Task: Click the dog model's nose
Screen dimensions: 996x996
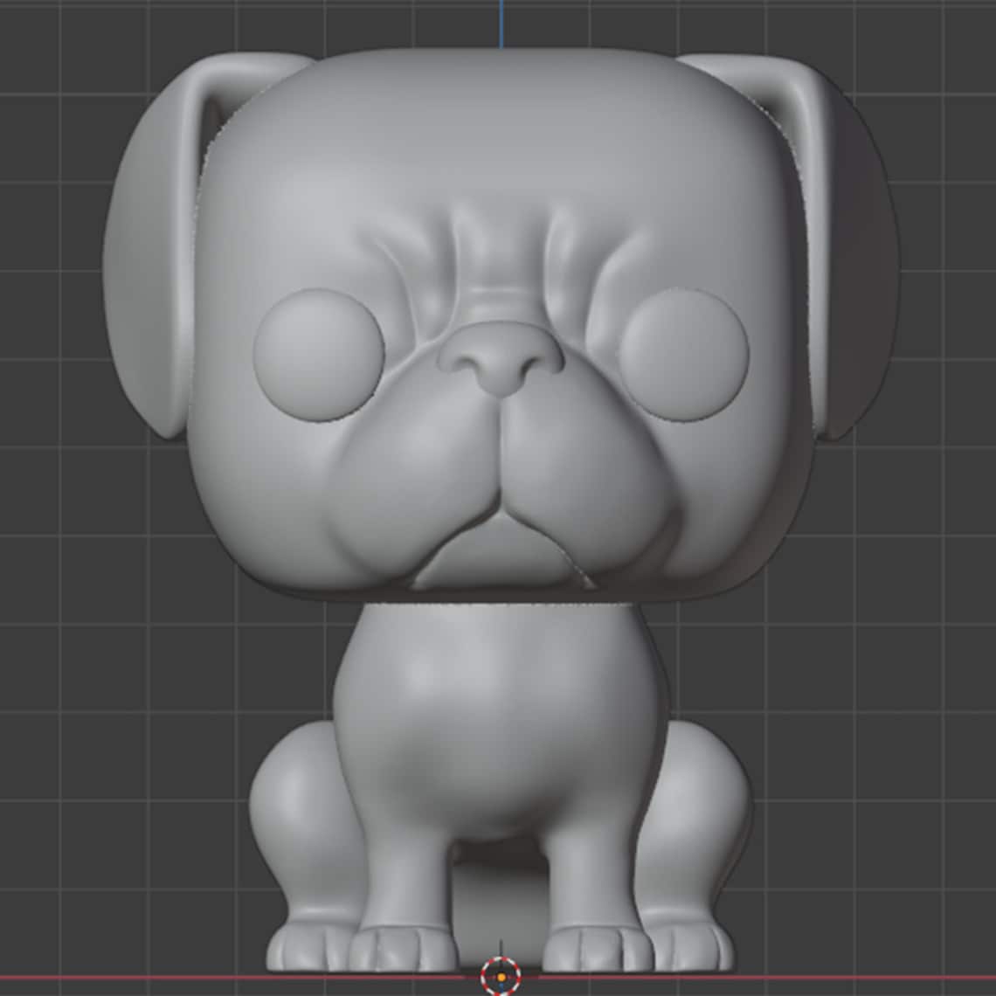Action: [501, 360]
